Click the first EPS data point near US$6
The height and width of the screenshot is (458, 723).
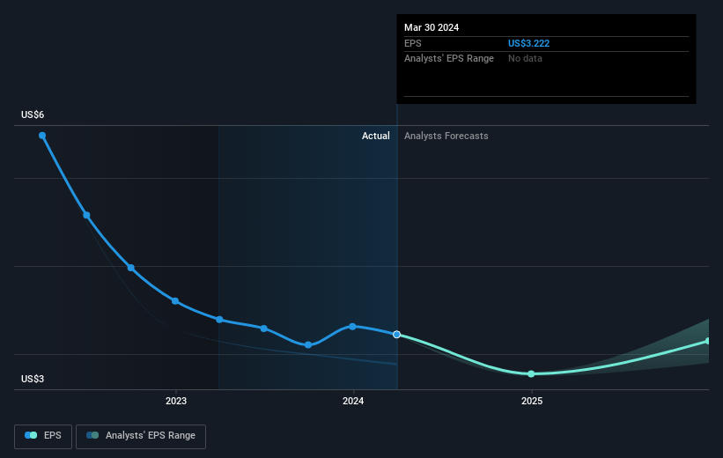coord(42,136)
